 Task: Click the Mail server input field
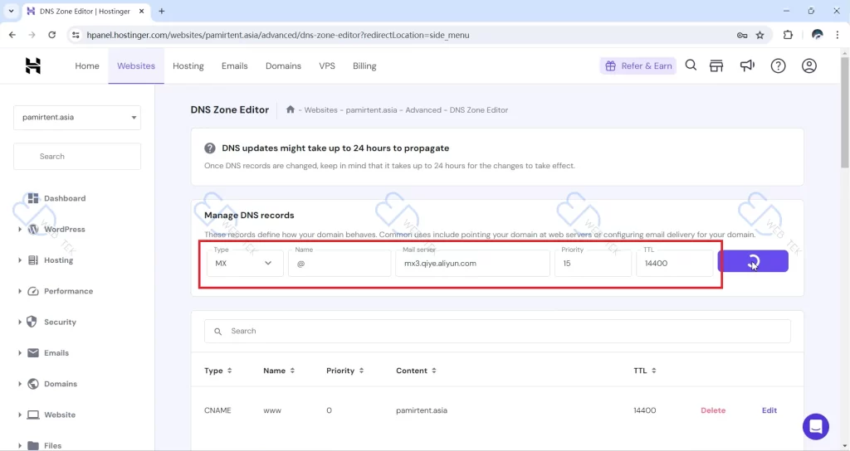[x=472, y=264]
